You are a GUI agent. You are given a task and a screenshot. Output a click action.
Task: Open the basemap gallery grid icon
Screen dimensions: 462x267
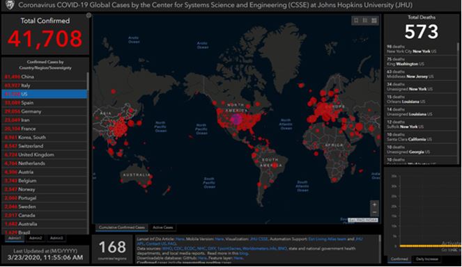point(374,20)
